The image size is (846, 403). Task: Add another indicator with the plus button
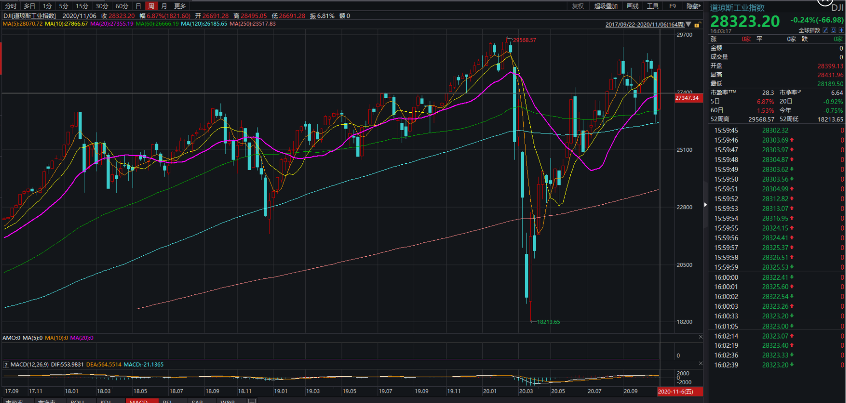coord(252,401)
